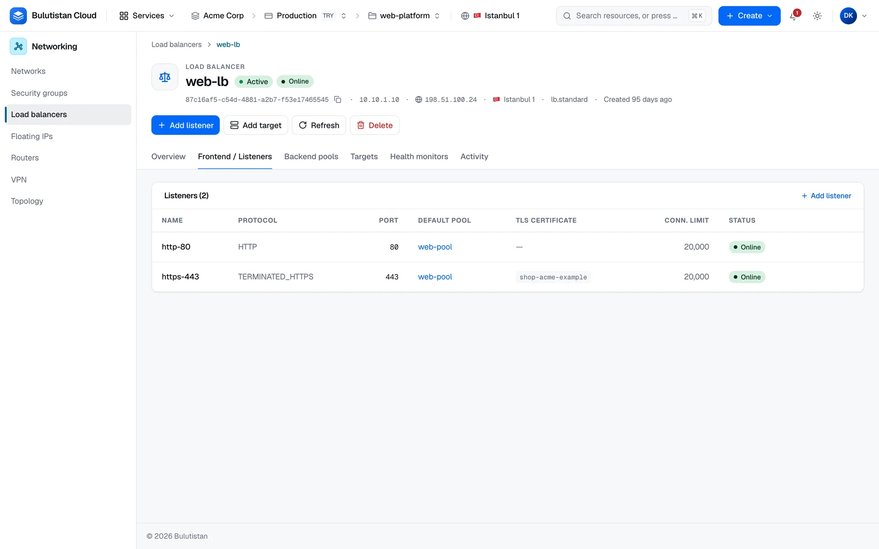
Task: Select the http-80 listener name
Action: [176, 247]
